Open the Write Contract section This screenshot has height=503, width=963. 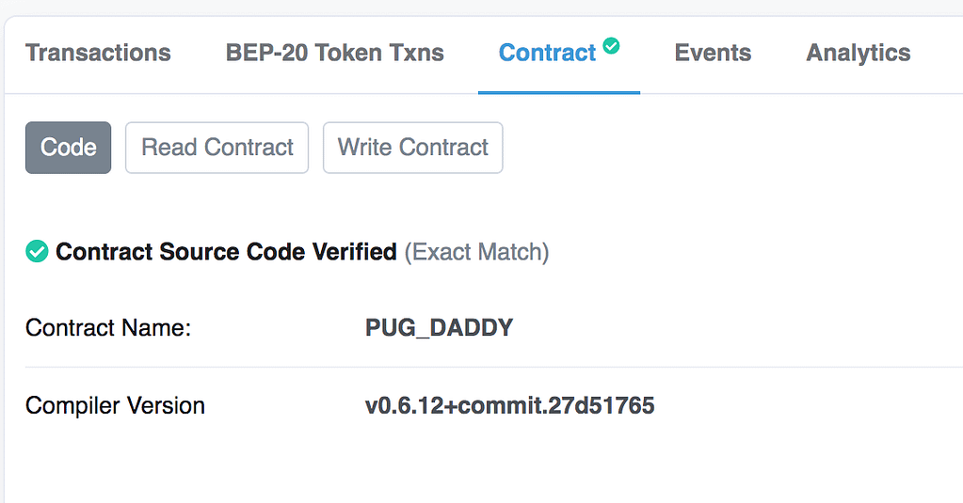[x=412, y=148]
